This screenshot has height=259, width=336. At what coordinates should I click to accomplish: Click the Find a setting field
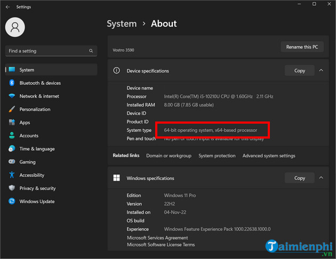51,51
